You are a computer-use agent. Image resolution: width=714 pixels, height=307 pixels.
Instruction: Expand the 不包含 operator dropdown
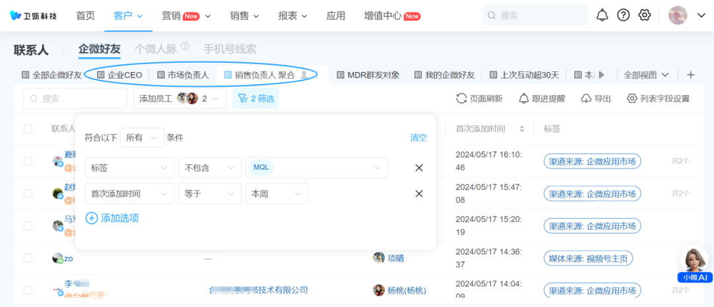click(x=210, y=168)
